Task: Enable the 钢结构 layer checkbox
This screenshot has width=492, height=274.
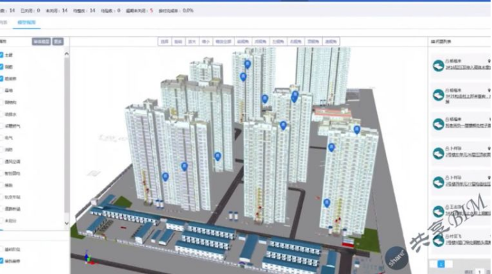Action: point(1,102)
